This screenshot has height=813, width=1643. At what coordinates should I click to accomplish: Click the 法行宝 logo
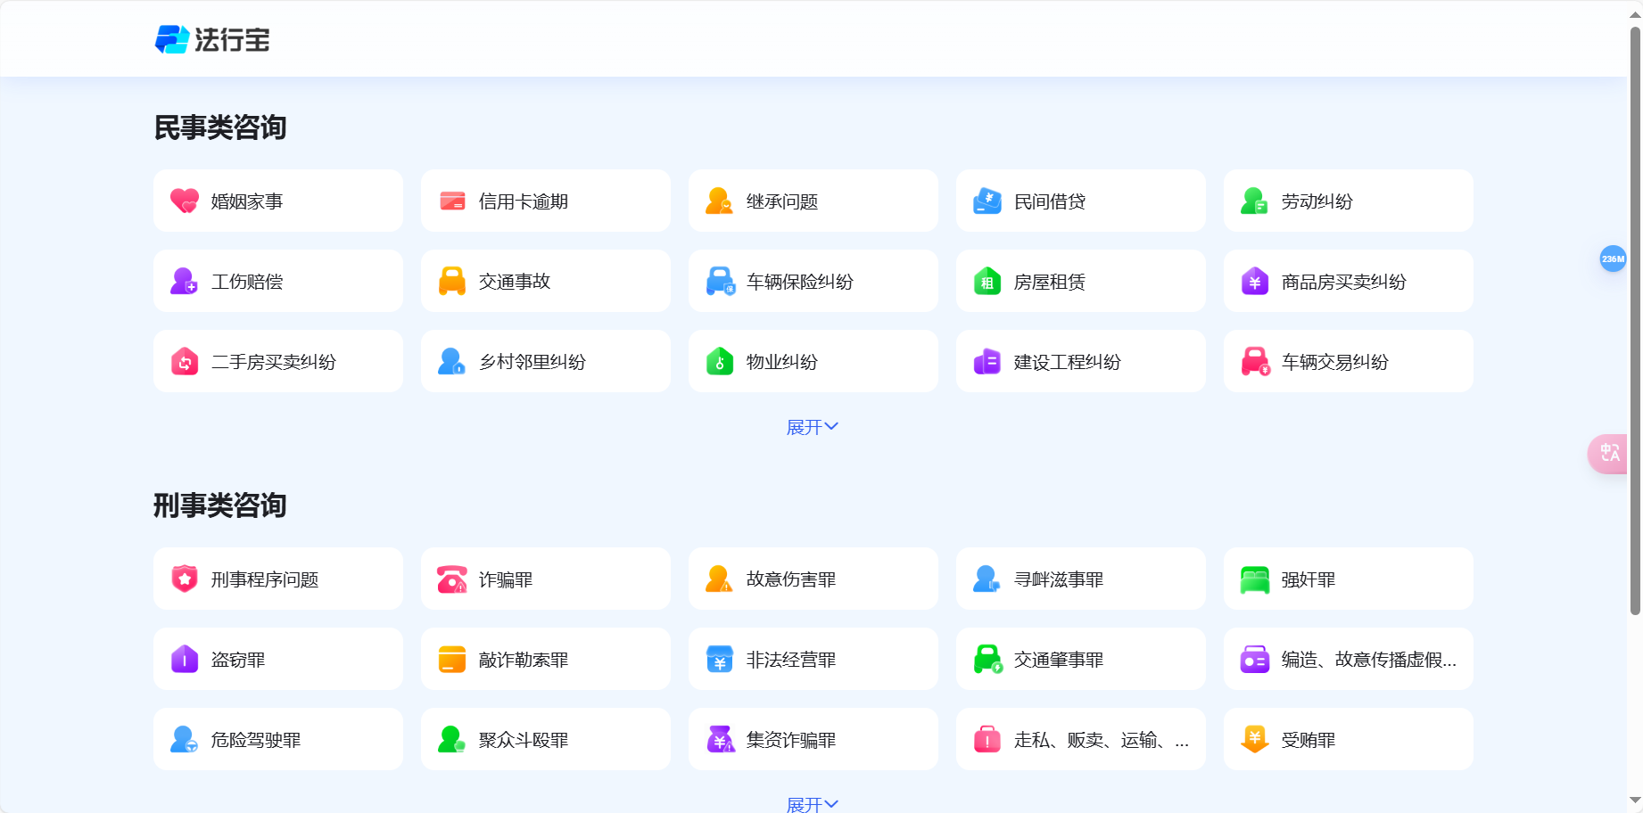point(212,39)
